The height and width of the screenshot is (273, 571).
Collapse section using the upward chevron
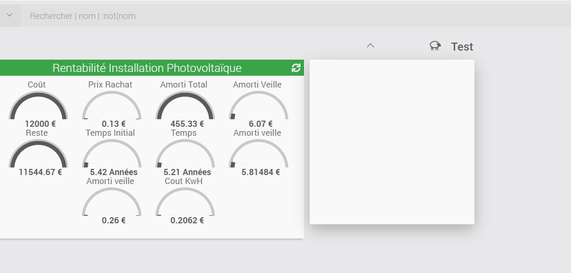371,46
